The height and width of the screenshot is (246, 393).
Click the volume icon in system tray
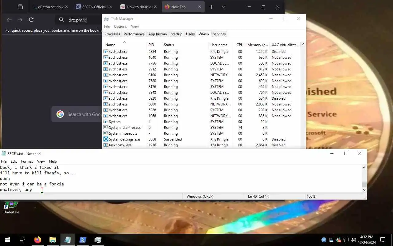(x=353, y=240)
